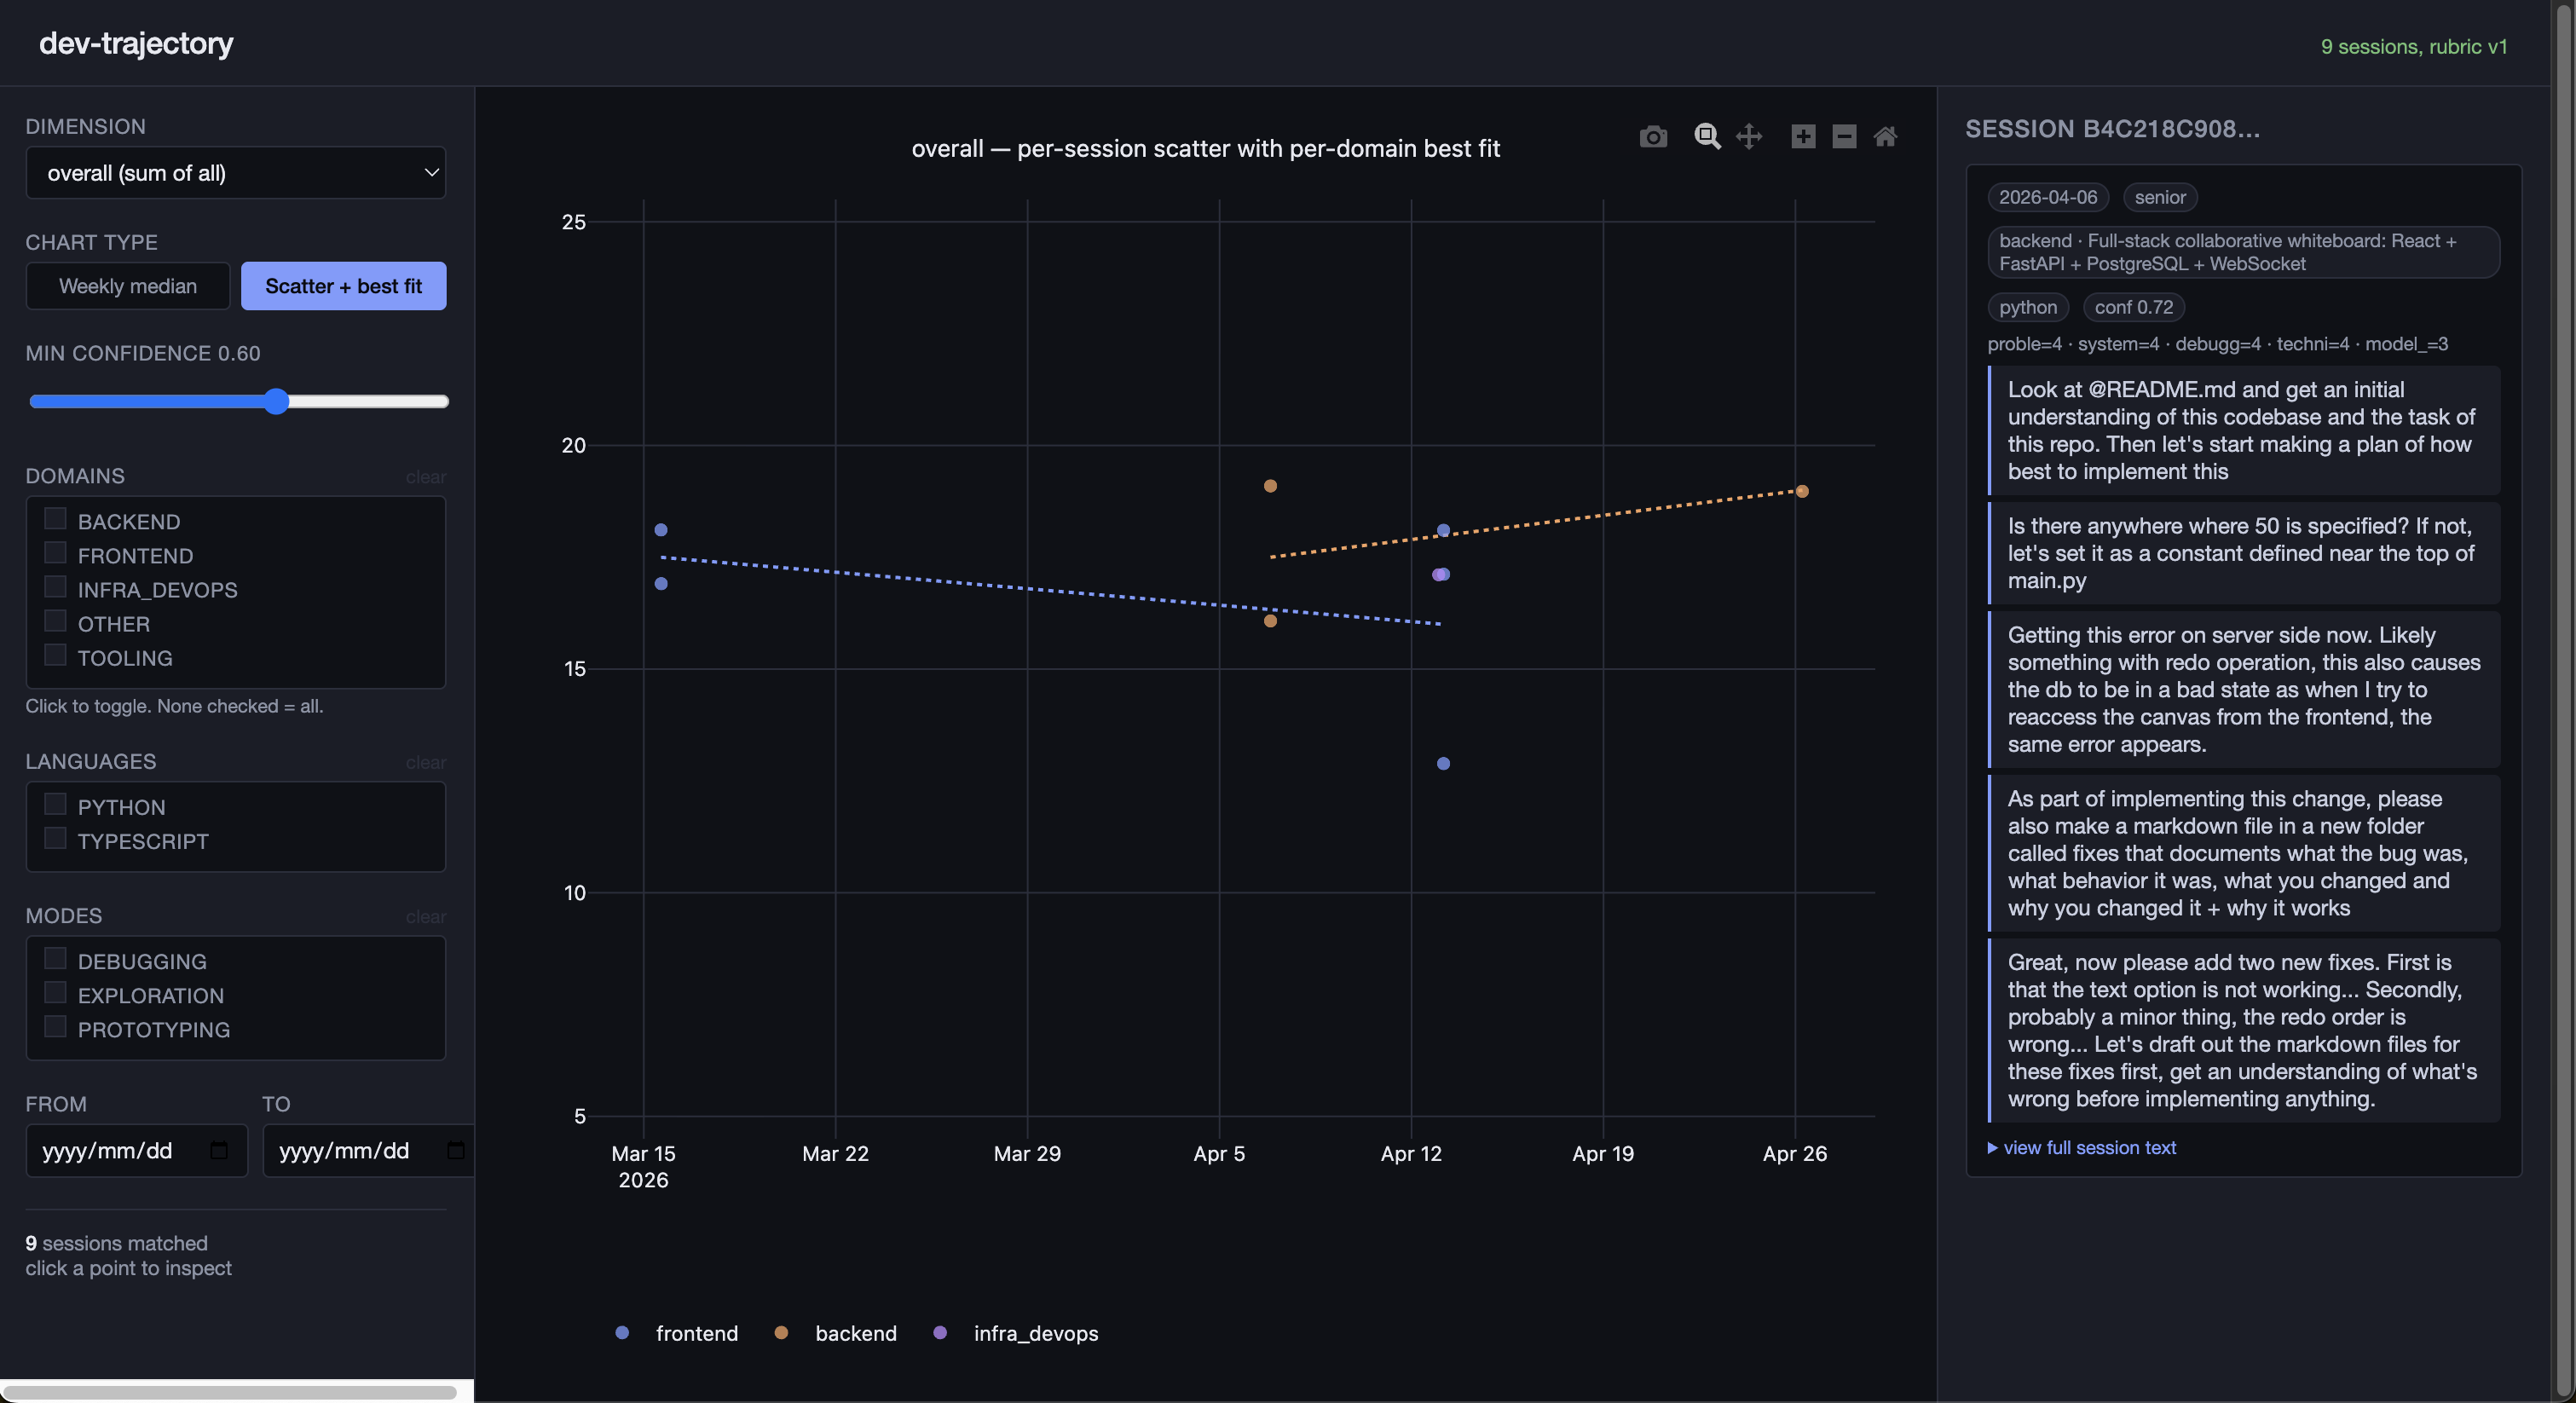
Task: Focus the FROM date input field
Action: [136, 1150]
